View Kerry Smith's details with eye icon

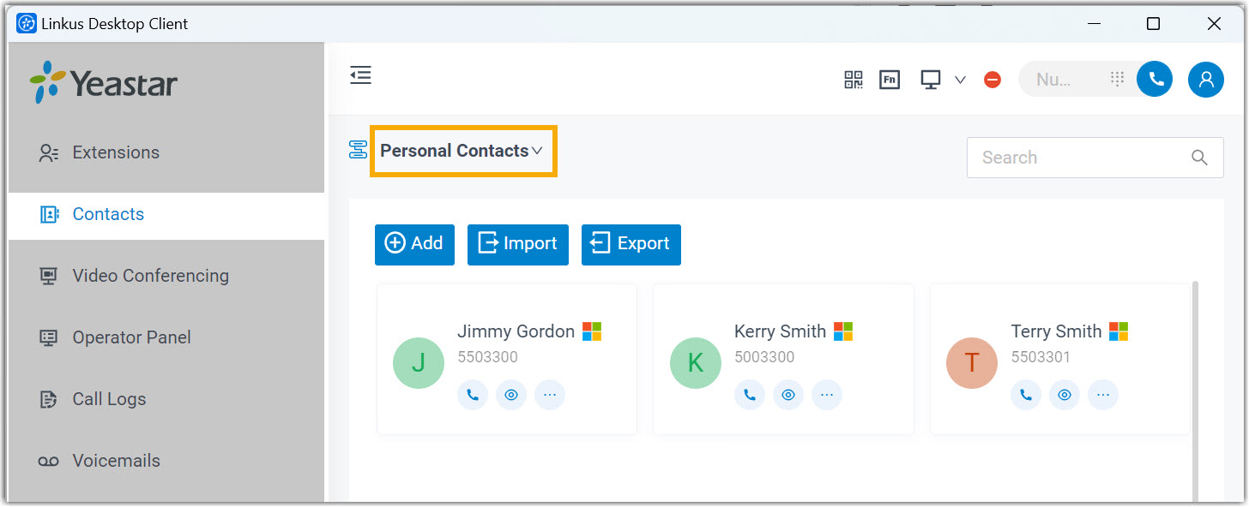pyautogui.click(x=788, y=395)
